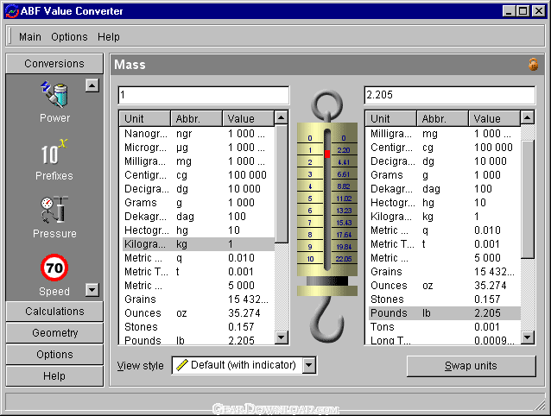
Task: Select Centigr... cg row in left list
Action: [197, 175]
